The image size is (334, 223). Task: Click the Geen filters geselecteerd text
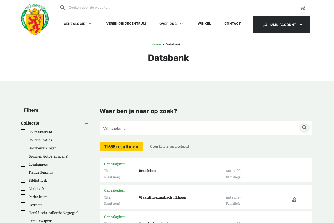click(170, 146)
